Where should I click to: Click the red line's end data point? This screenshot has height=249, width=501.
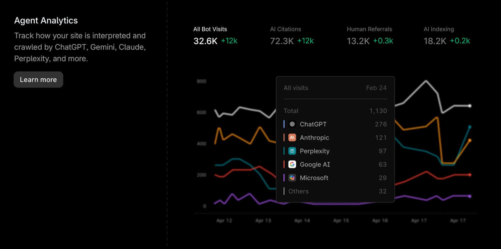click(470, 175)
